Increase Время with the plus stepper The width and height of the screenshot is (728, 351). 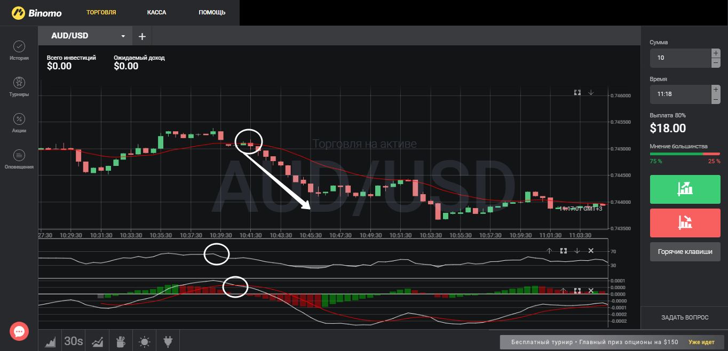tap(716, 90)
